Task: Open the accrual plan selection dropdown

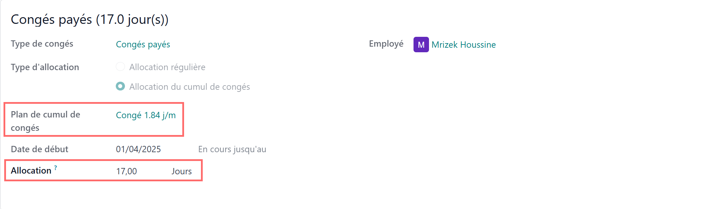Action: click(146, 115)
